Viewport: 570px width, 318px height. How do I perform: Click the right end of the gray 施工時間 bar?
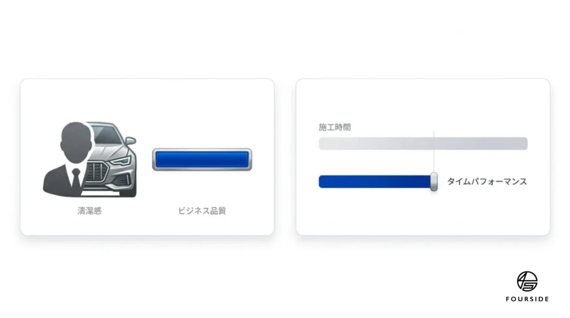click(x=525, y=144)
